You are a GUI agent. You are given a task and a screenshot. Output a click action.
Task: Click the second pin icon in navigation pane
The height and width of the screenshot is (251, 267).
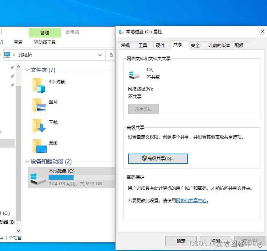coord(12,76)
